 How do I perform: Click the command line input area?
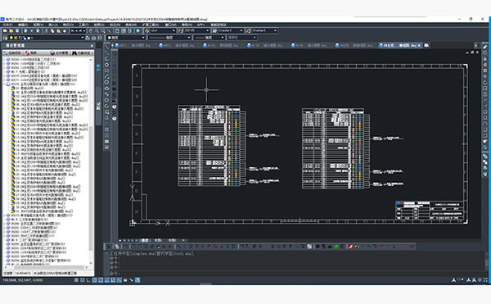click(x=295, y=265)
